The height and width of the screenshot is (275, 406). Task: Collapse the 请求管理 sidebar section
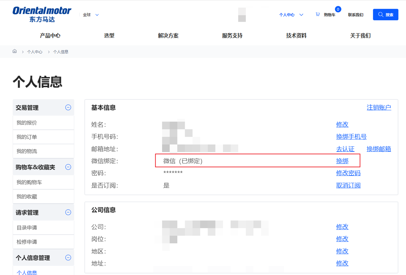(68, 212)
